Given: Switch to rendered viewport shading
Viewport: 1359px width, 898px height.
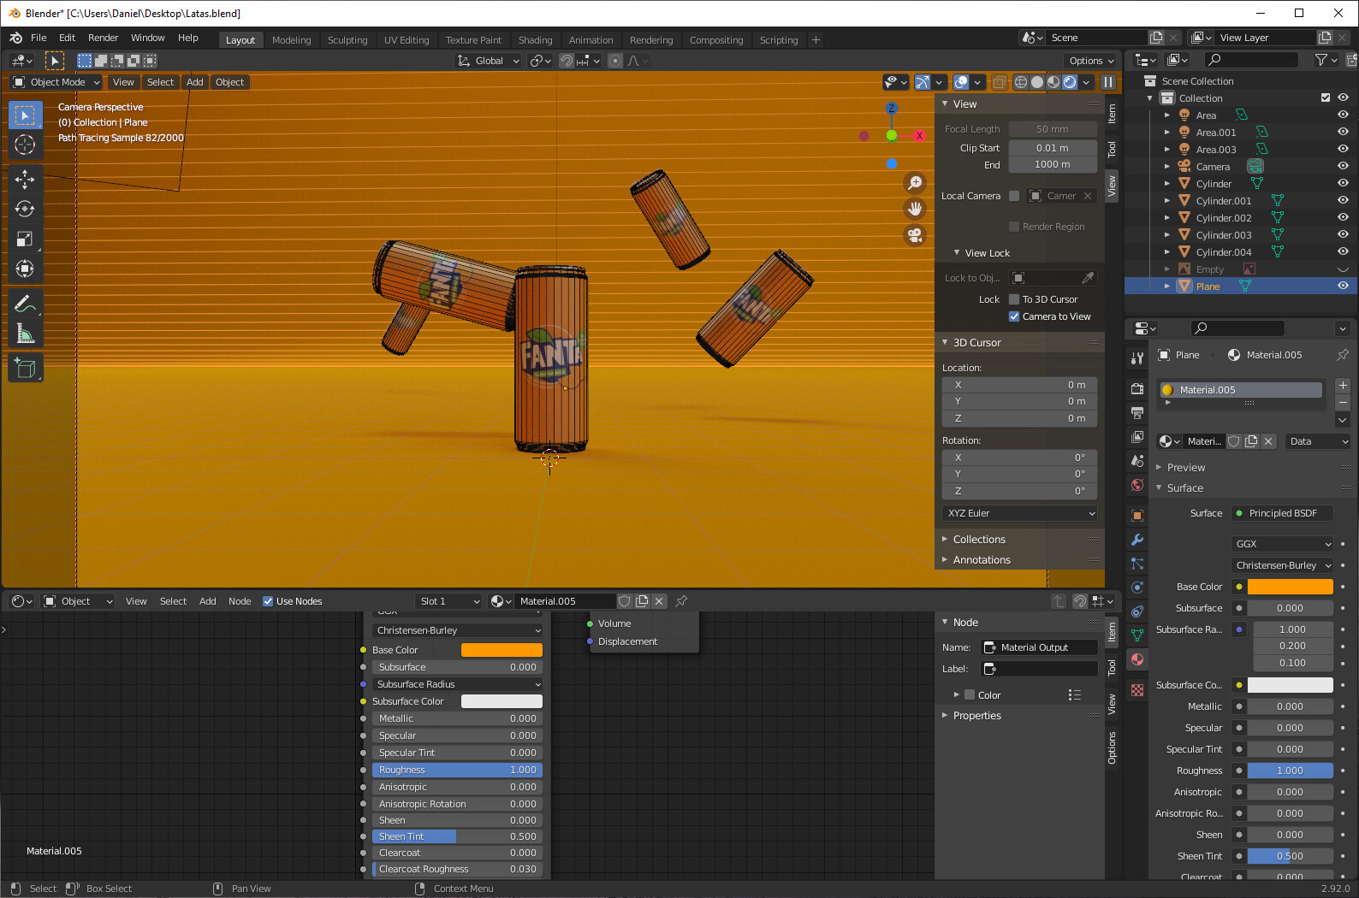Looking at the screenshot, I should tap(1070, 82).
